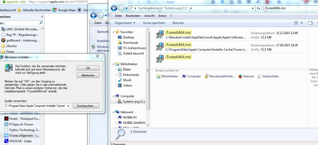Expand the Dokumente library
The image size is (318, 145).
[116, 75]
